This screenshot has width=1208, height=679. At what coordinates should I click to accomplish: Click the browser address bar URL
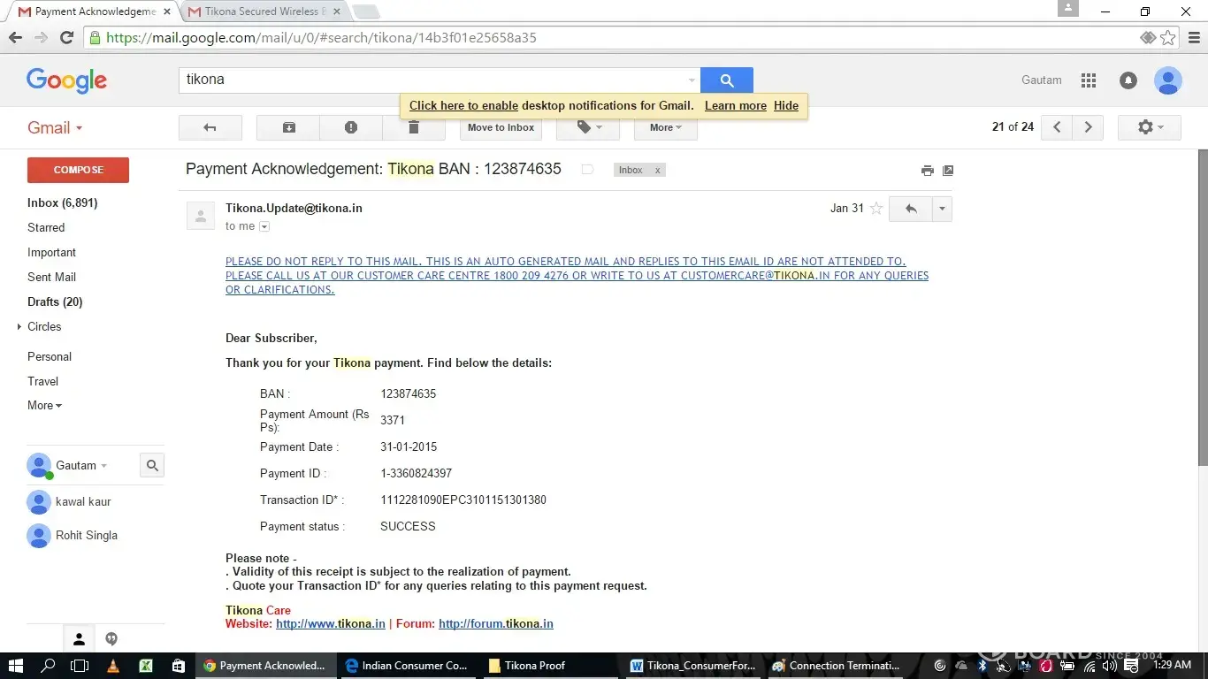pos(321,37)
